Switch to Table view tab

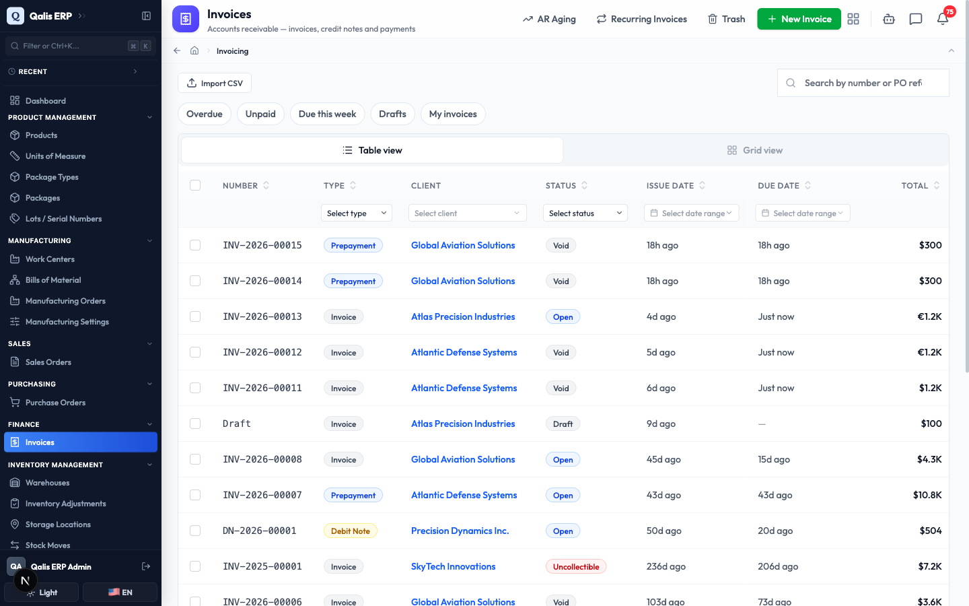(372, 150)
